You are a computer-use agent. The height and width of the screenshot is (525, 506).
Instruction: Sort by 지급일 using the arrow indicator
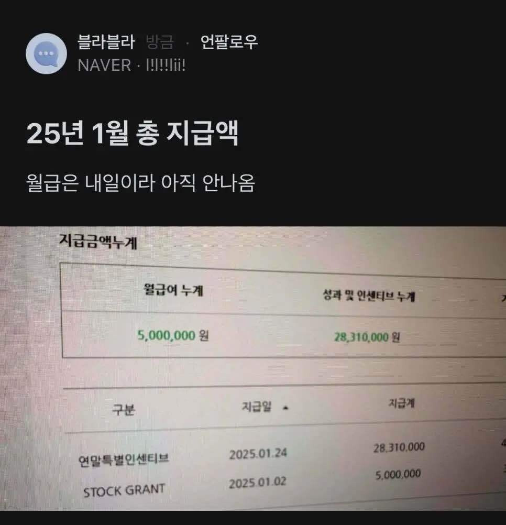tap(285, 408)
